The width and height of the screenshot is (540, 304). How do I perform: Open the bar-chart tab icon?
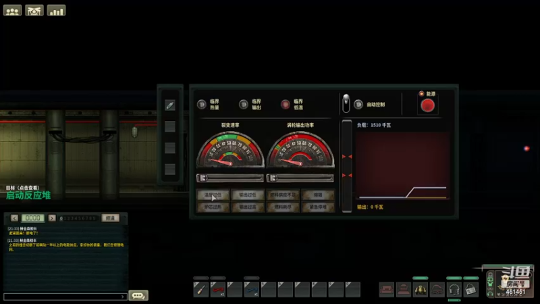(x=56, y=10)
